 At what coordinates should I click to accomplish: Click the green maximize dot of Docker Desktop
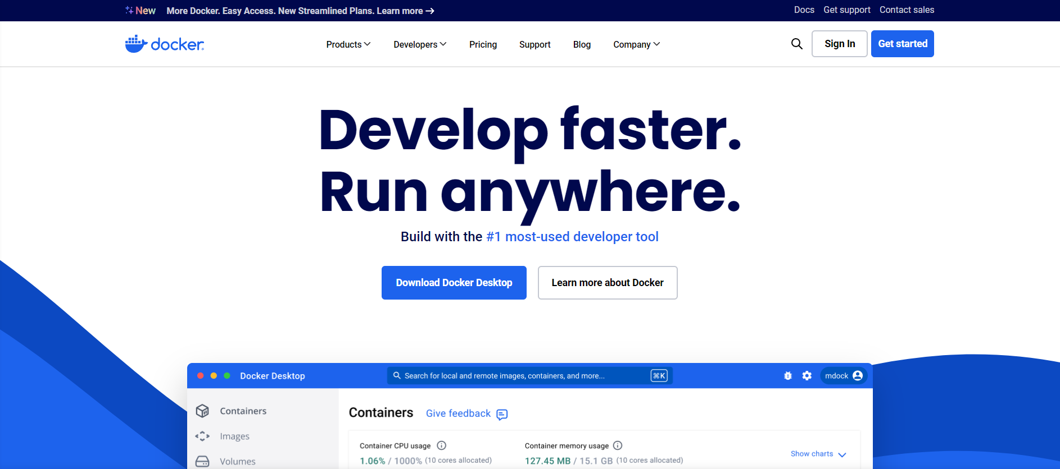point(227,376)
